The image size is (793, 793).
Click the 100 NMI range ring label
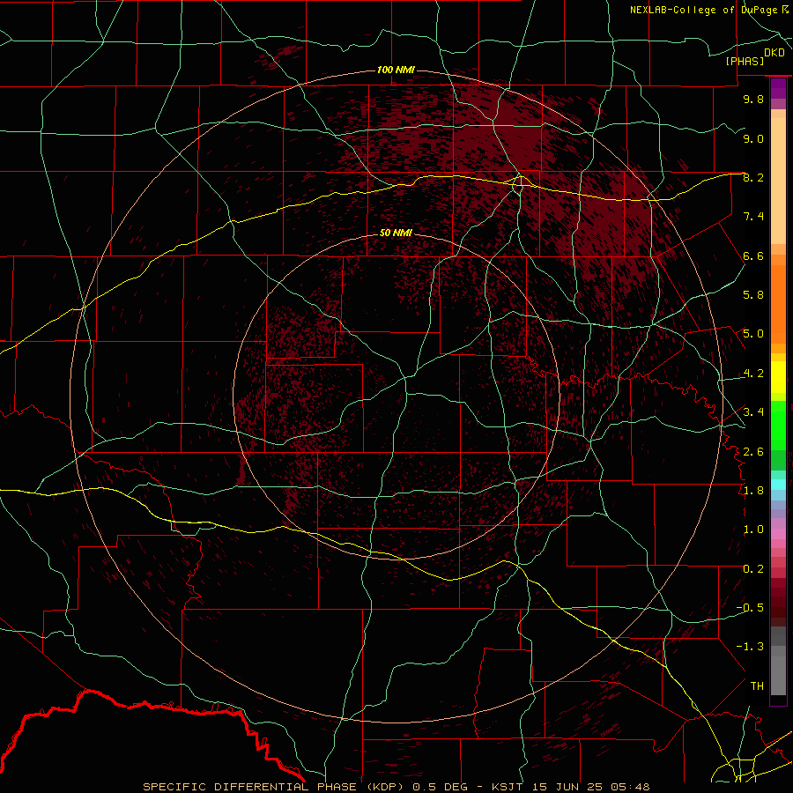click(396, 70)
